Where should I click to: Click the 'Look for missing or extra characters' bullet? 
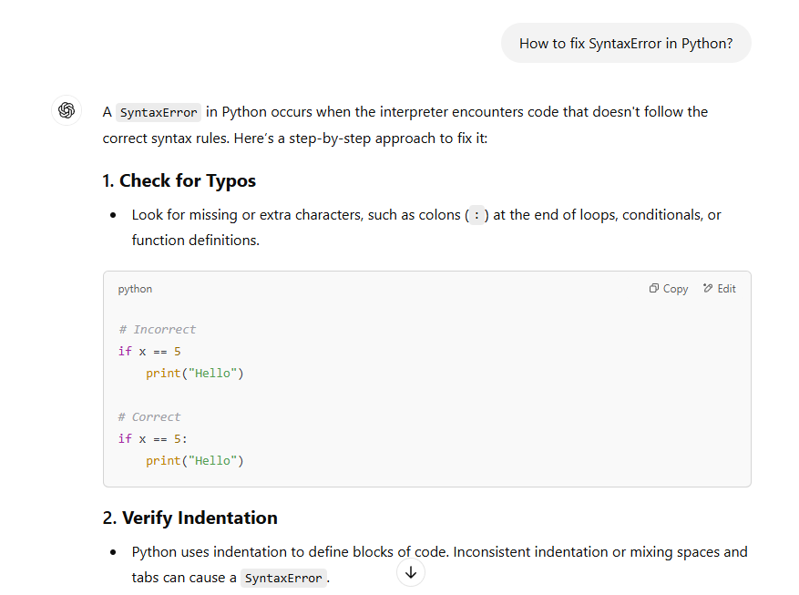[246, 215]
